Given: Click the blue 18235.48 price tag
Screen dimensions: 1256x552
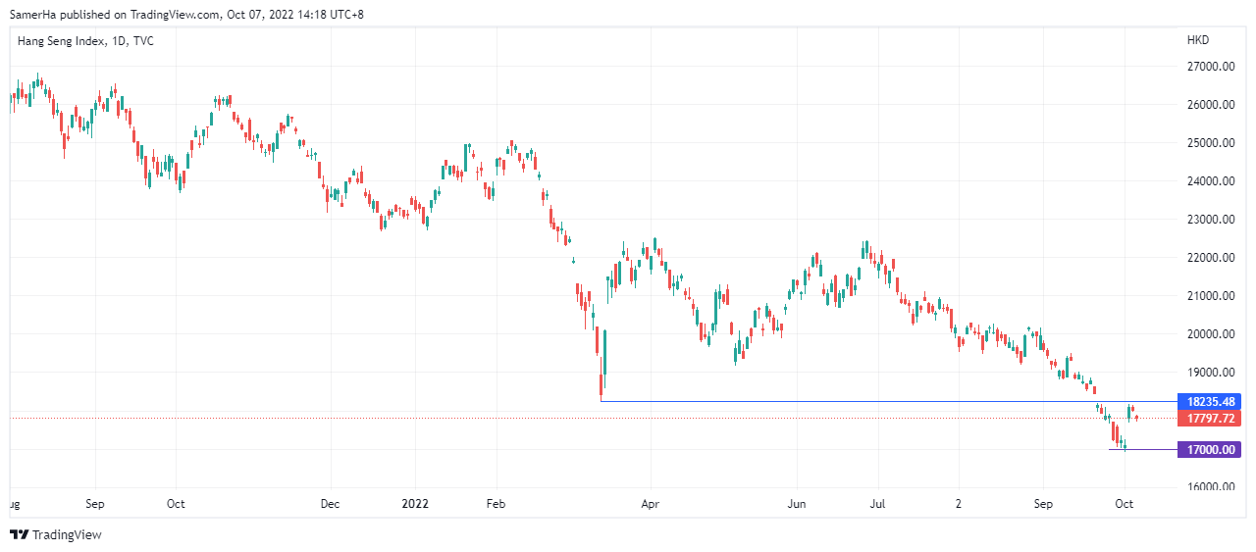Looking at the screenshot, I should (1213, 401).
